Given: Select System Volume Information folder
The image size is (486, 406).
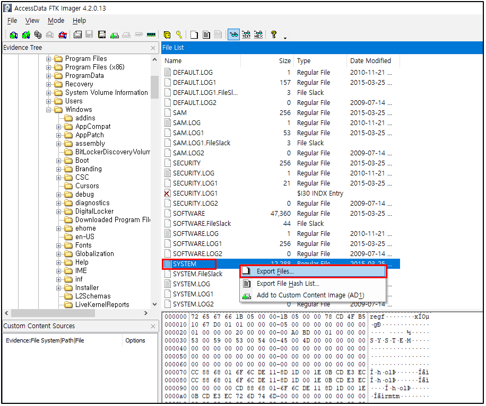Looking at the screenshot, I should click(106, 93).
